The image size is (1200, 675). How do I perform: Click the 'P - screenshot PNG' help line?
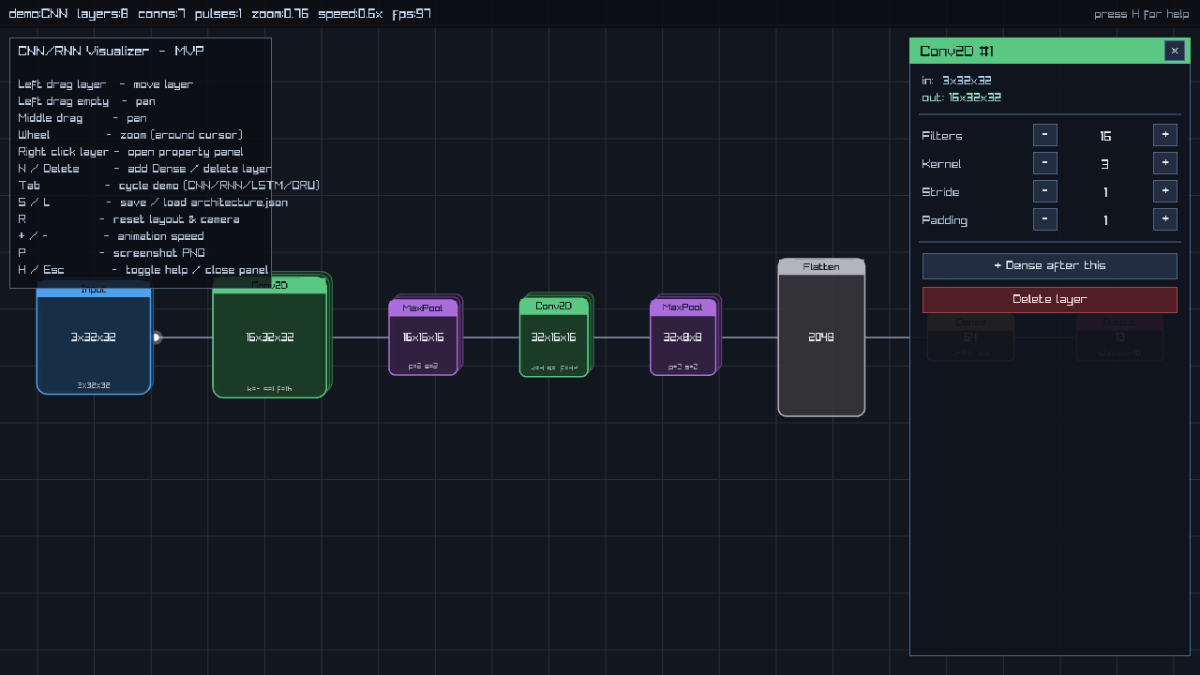tap(112, 253)
